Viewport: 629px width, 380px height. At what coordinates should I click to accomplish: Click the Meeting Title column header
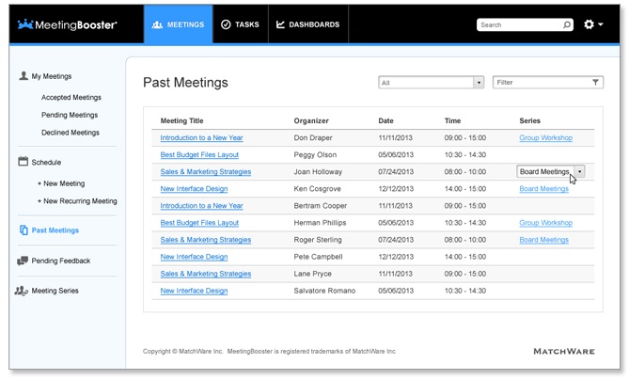[x=181, y=120]
